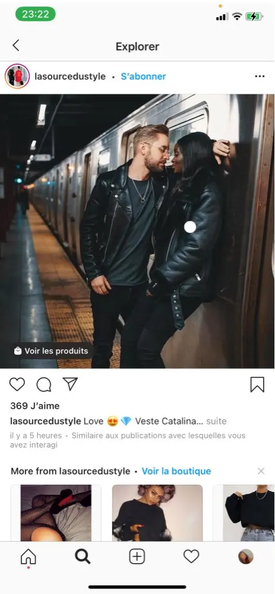275x594 pixels.
Task: Open black sweatshirt product thumbnail in middle
Action: coord(157,513)
